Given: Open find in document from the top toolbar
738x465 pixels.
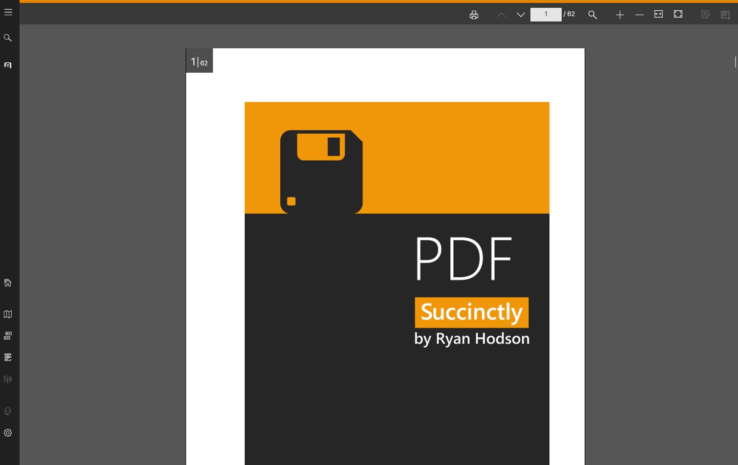Looking at the screenshot, I should coord(592,15).
